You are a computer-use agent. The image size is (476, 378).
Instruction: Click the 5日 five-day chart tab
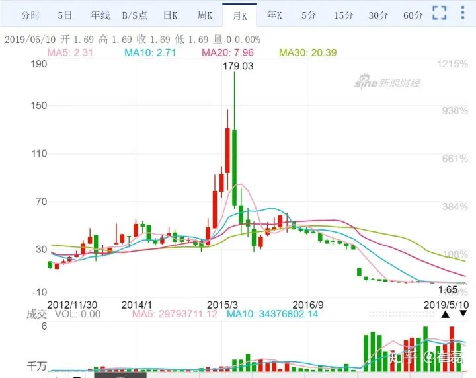[x=65, y=15]
